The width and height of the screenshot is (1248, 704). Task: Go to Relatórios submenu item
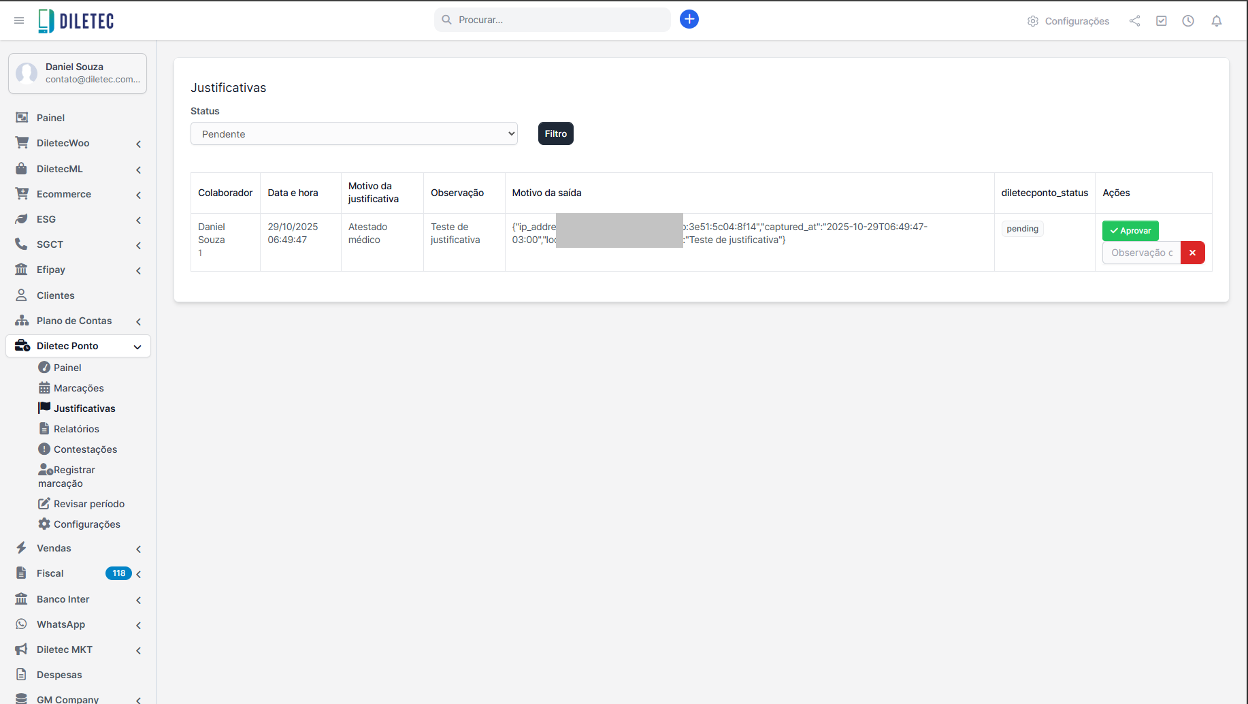tap(76, 429)
